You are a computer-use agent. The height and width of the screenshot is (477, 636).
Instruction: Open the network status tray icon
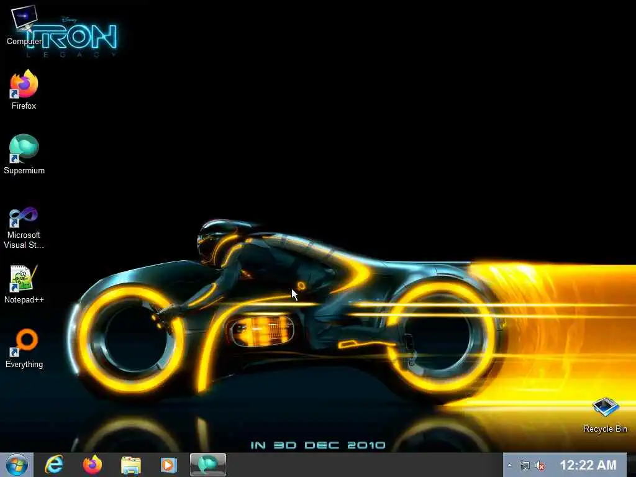(524, 466)
